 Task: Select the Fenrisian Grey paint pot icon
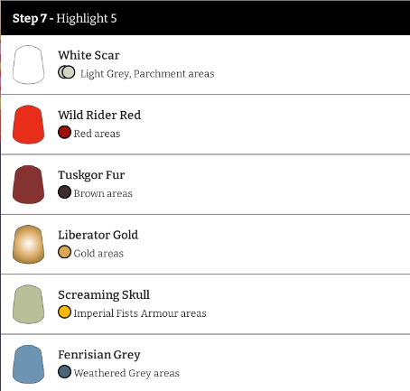click(28, 364)
